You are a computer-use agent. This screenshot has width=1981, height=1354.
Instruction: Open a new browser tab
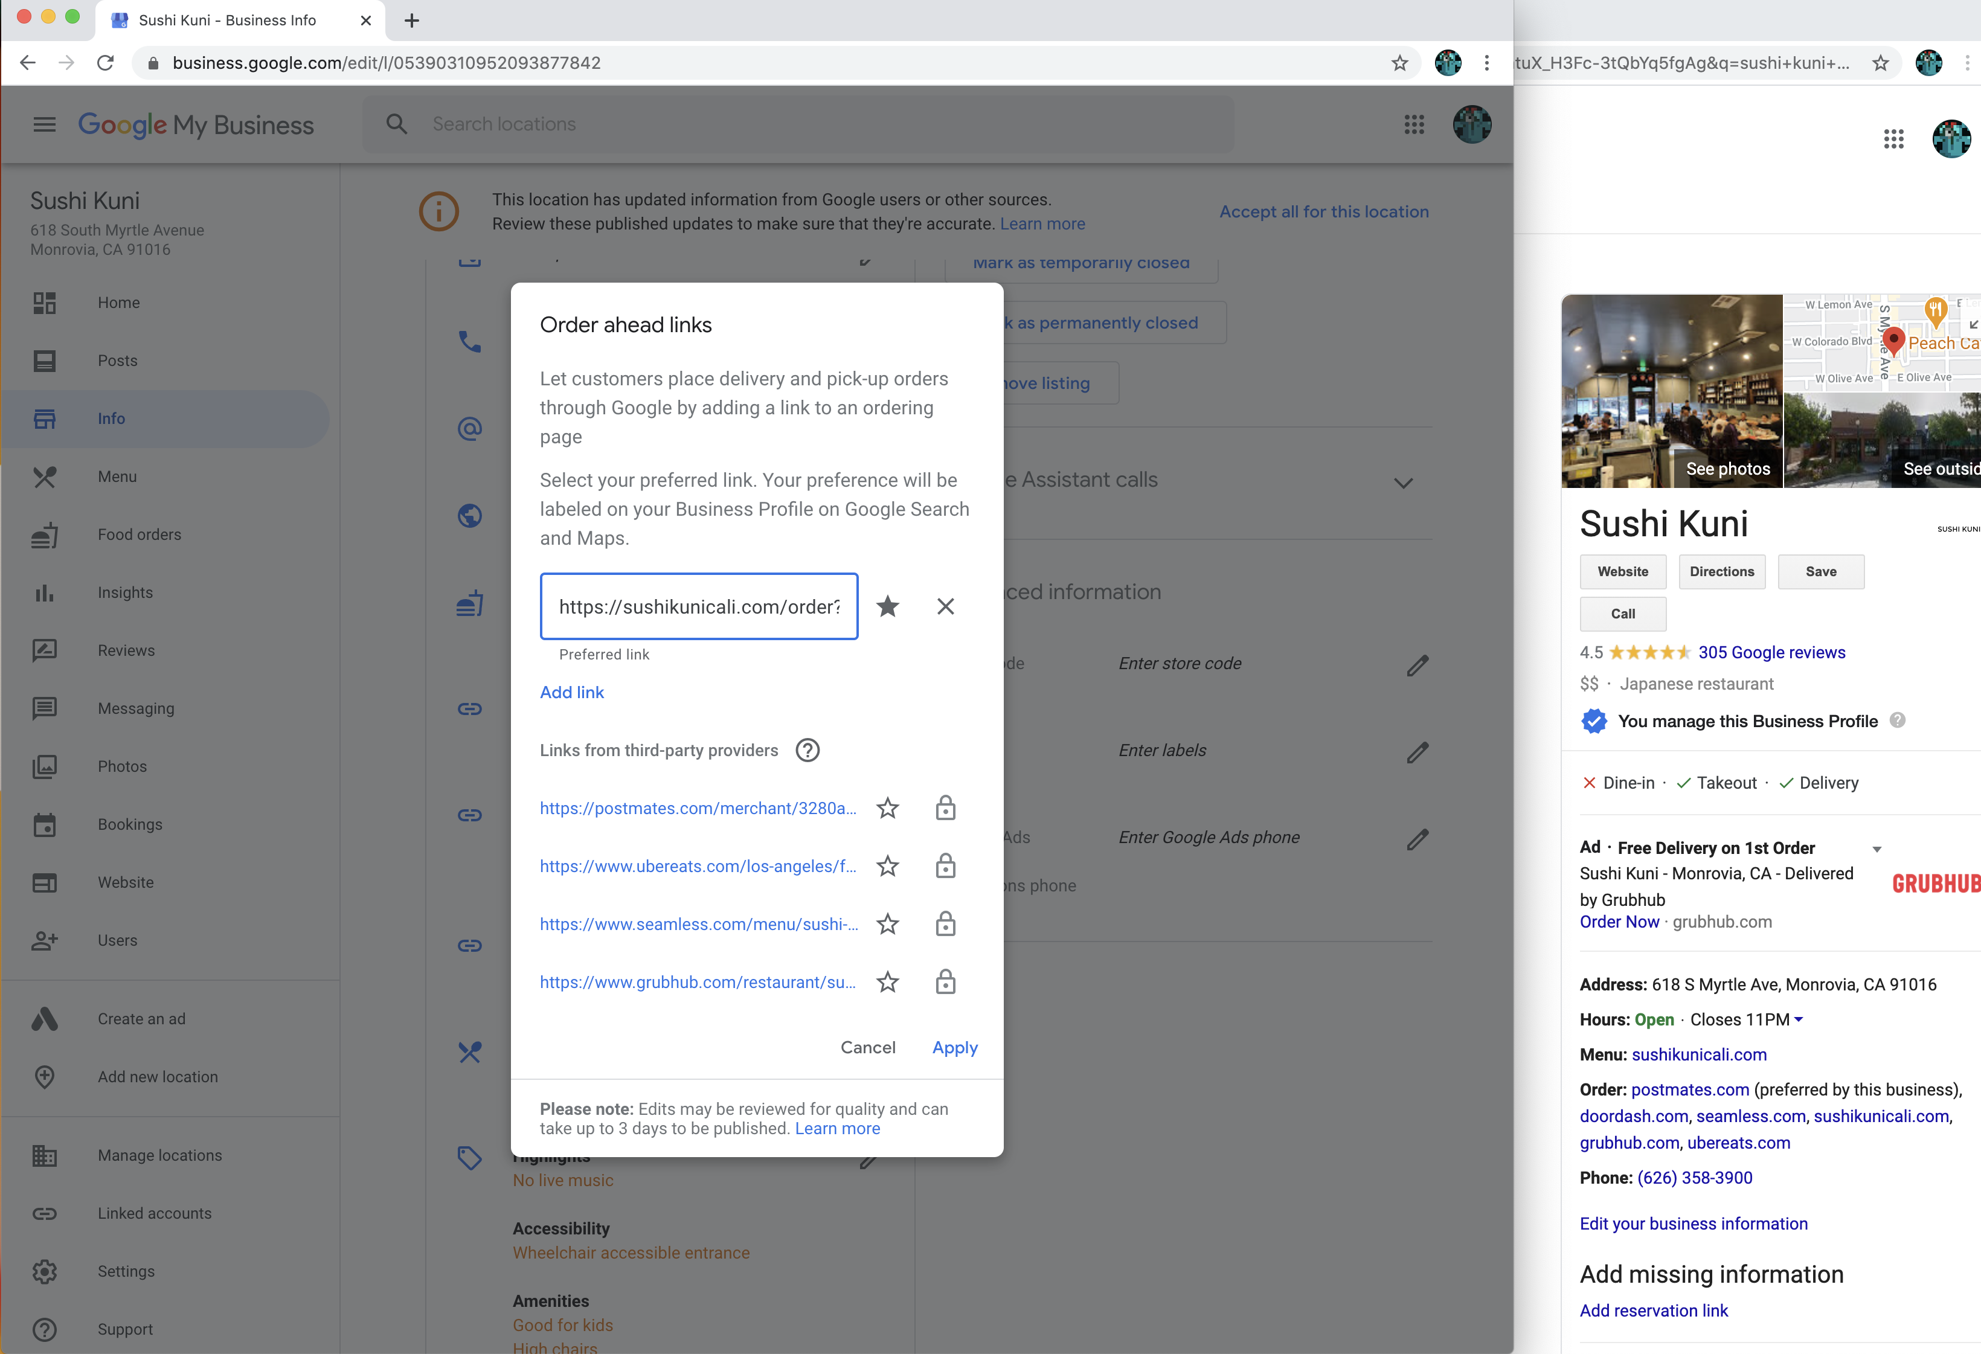(412, 21)
